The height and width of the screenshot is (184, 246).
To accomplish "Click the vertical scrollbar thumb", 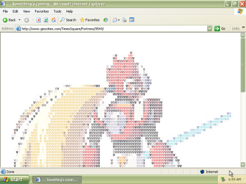I will point(243,65).
